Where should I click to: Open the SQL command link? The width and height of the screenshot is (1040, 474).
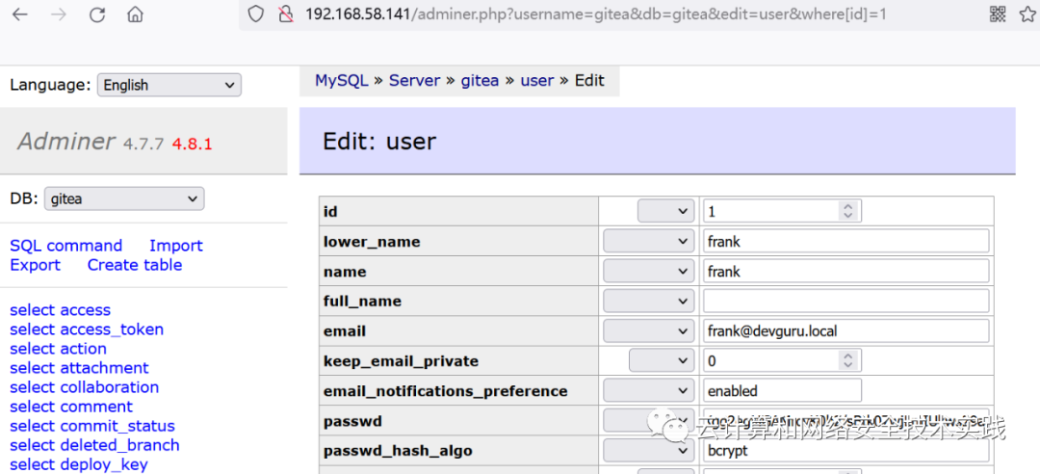point(65,246)
